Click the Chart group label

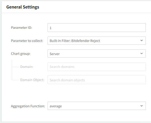point(21,54)
